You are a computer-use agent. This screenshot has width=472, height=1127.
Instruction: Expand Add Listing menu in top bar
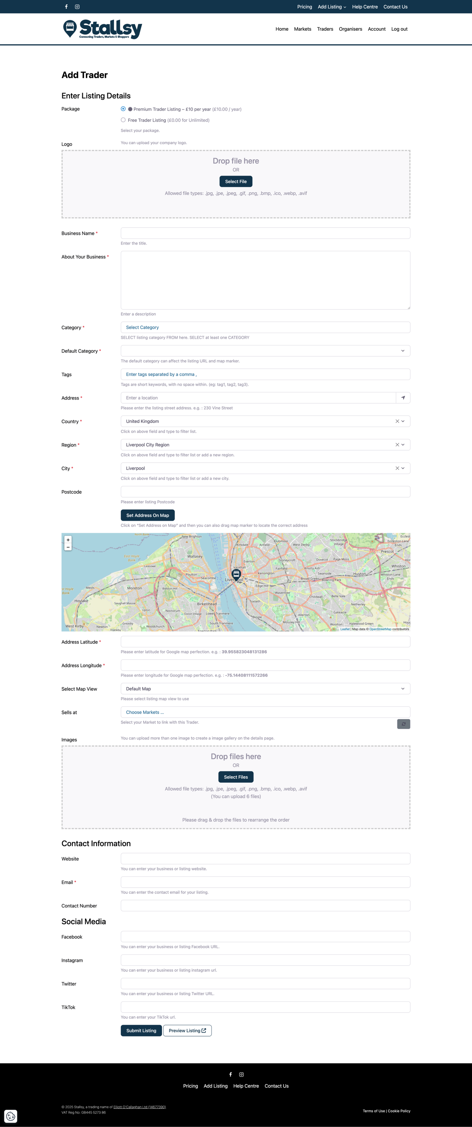pyautogui.click(x=332, y=6)
